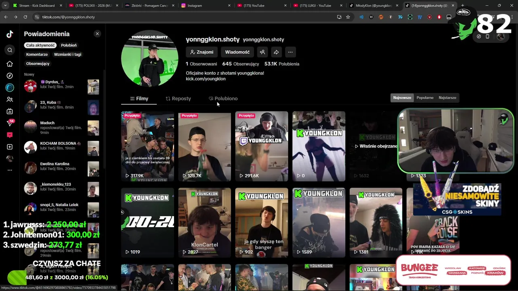This screenshot has height=291, width=518.
Task: Click the browser back arrow
Action: click(x=6, y=17)
